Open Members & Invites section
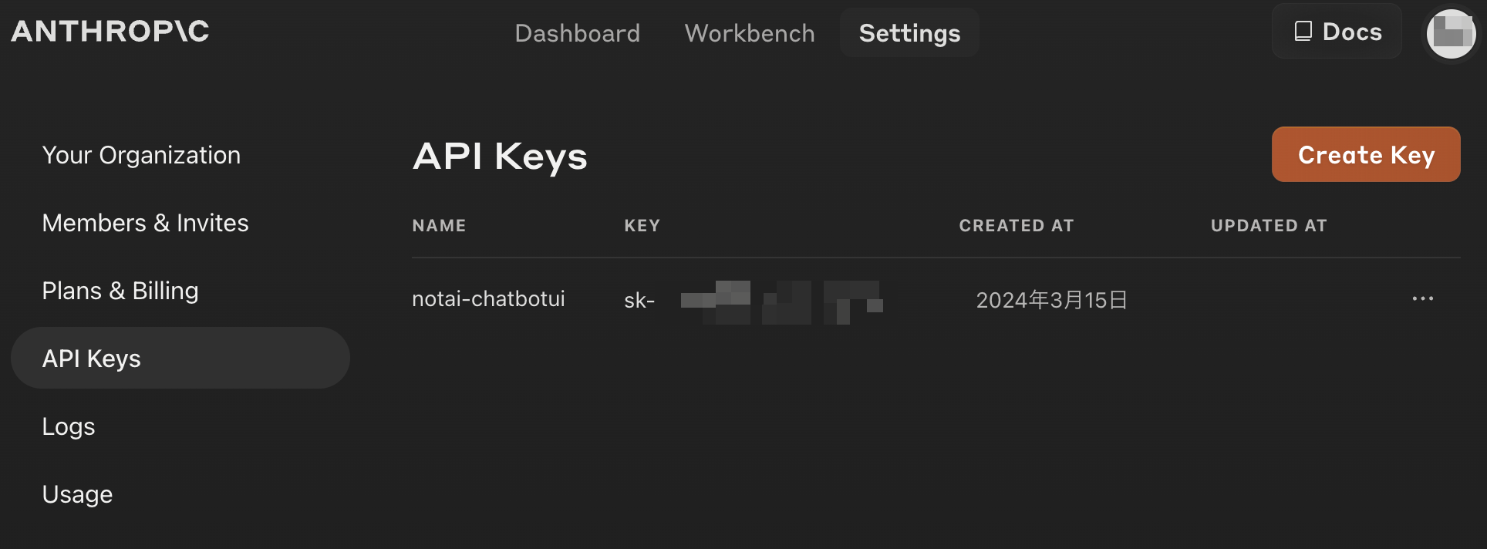The image size is (1487, 549). click(145, 223)
